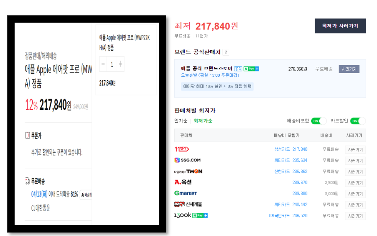Click 사러가기 in the 신세계몰 row
This screenshot has width=377, height=236.
click(x=355, y=205)
